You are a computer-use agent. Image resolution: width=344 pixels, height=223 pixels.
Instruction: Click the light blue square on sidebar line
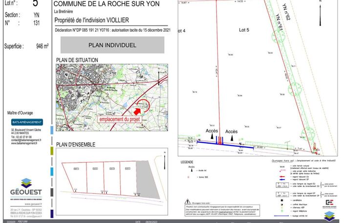(x=52, y=130)
